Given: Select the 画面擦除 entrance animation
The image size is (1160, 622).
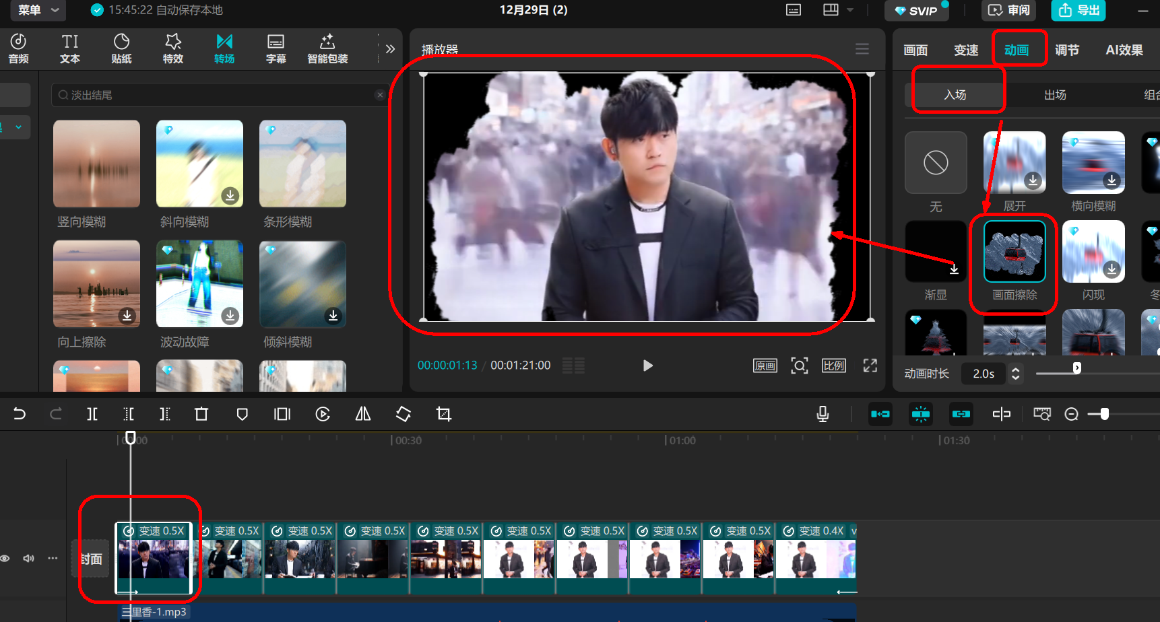Looking at the screenshot, I should pyautogui.click(x=1014, y=251).
